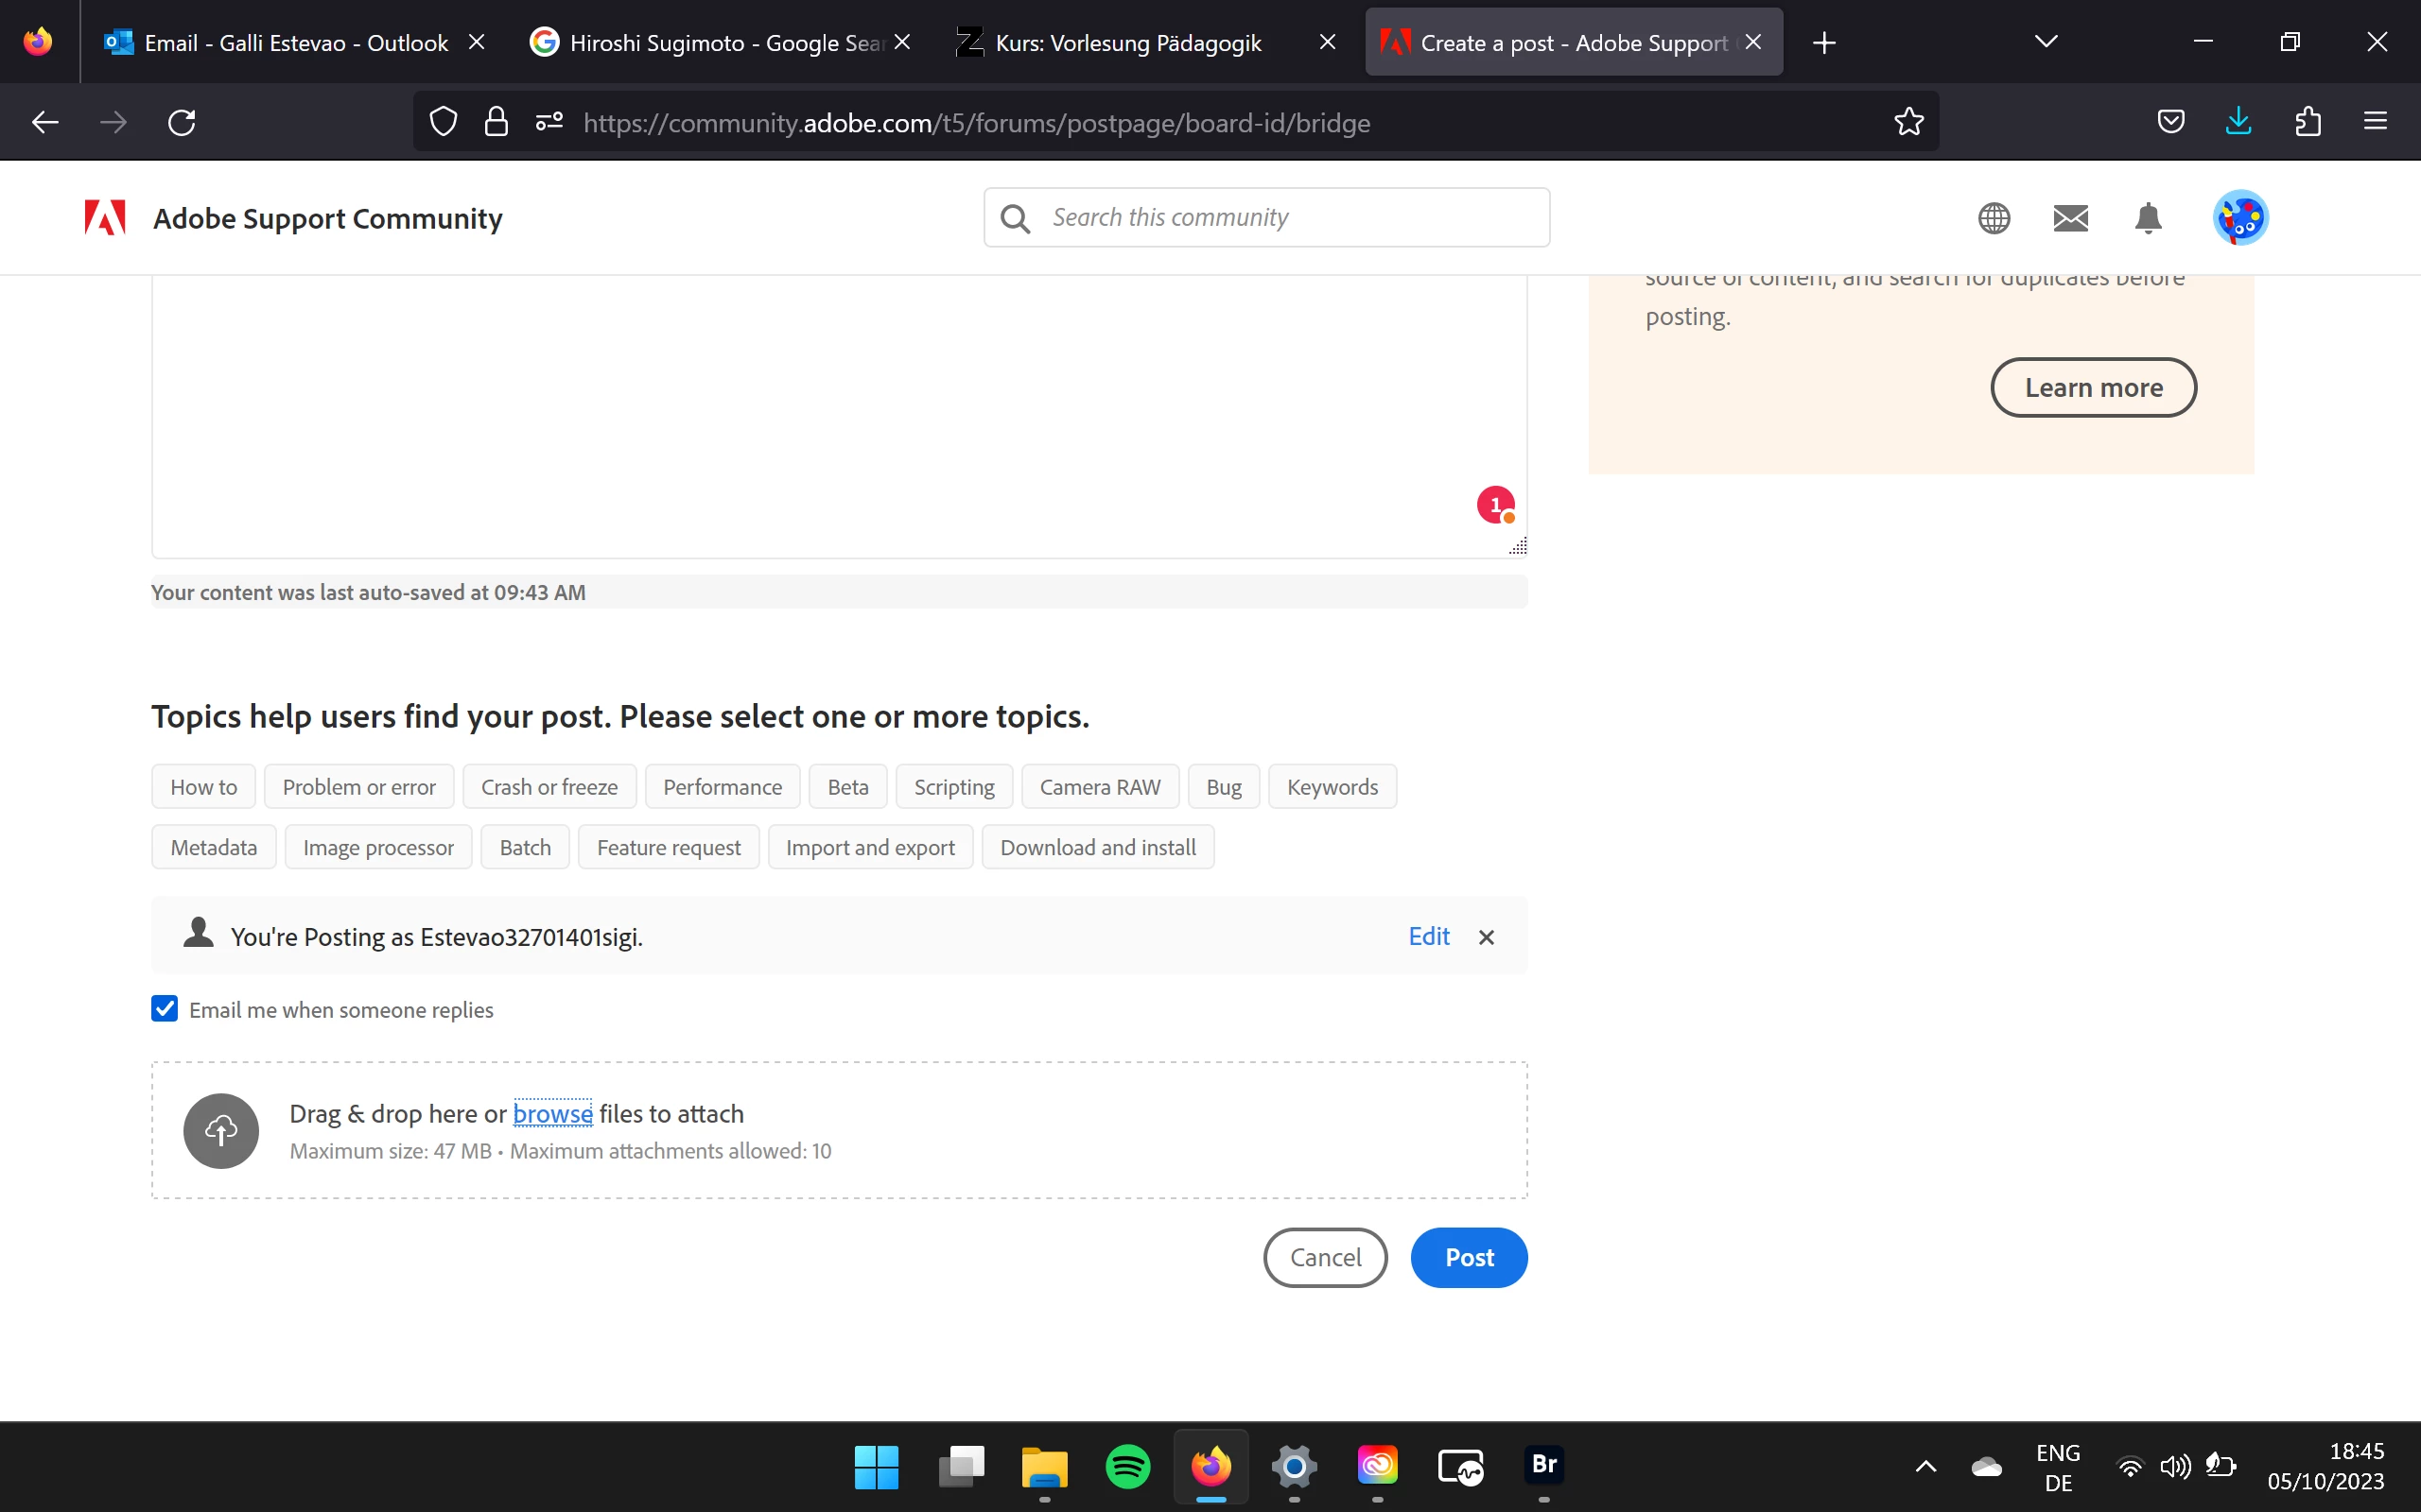The height and width of the screenshot is (1512, 2421).
Task: Open the user profile avatar
Action: point(2240,218)
